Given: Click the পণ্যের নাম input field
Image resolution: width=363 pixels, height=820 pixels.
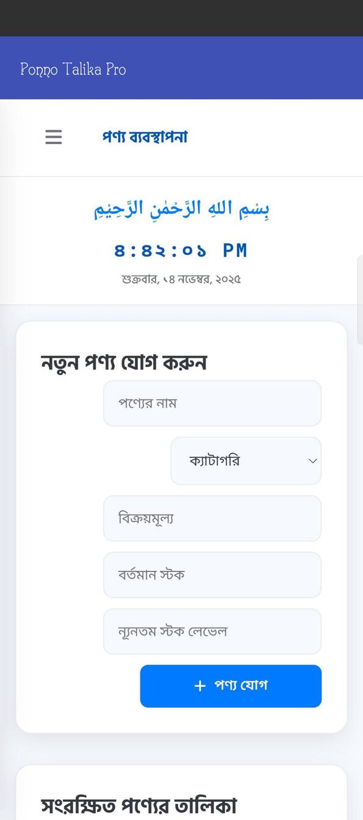Looking at the screenshot, I should [x=212, y=403].
